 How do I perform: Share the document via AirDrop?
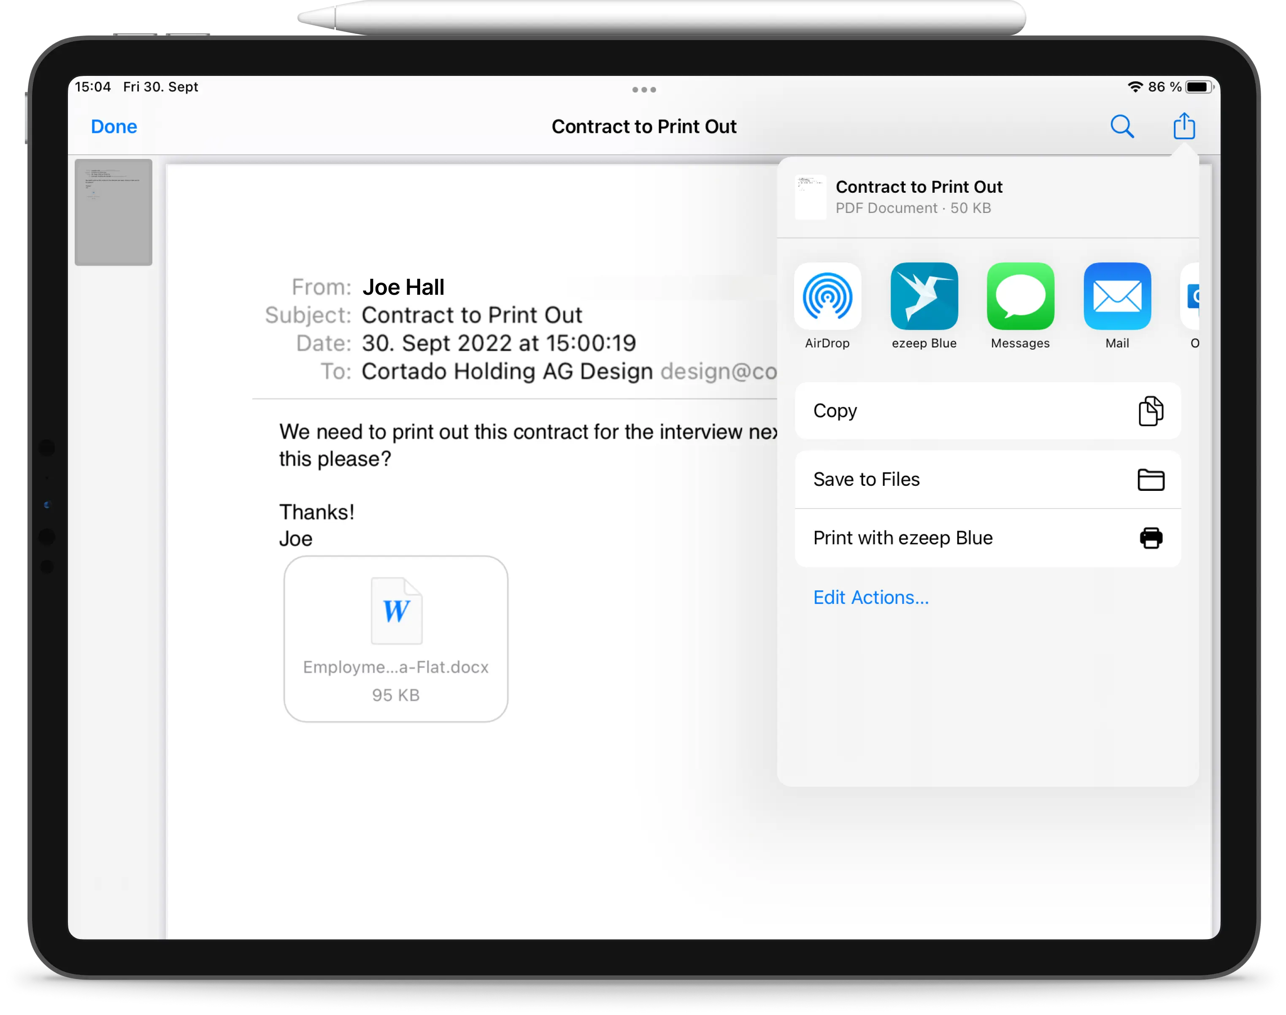[x=828, y=296]
